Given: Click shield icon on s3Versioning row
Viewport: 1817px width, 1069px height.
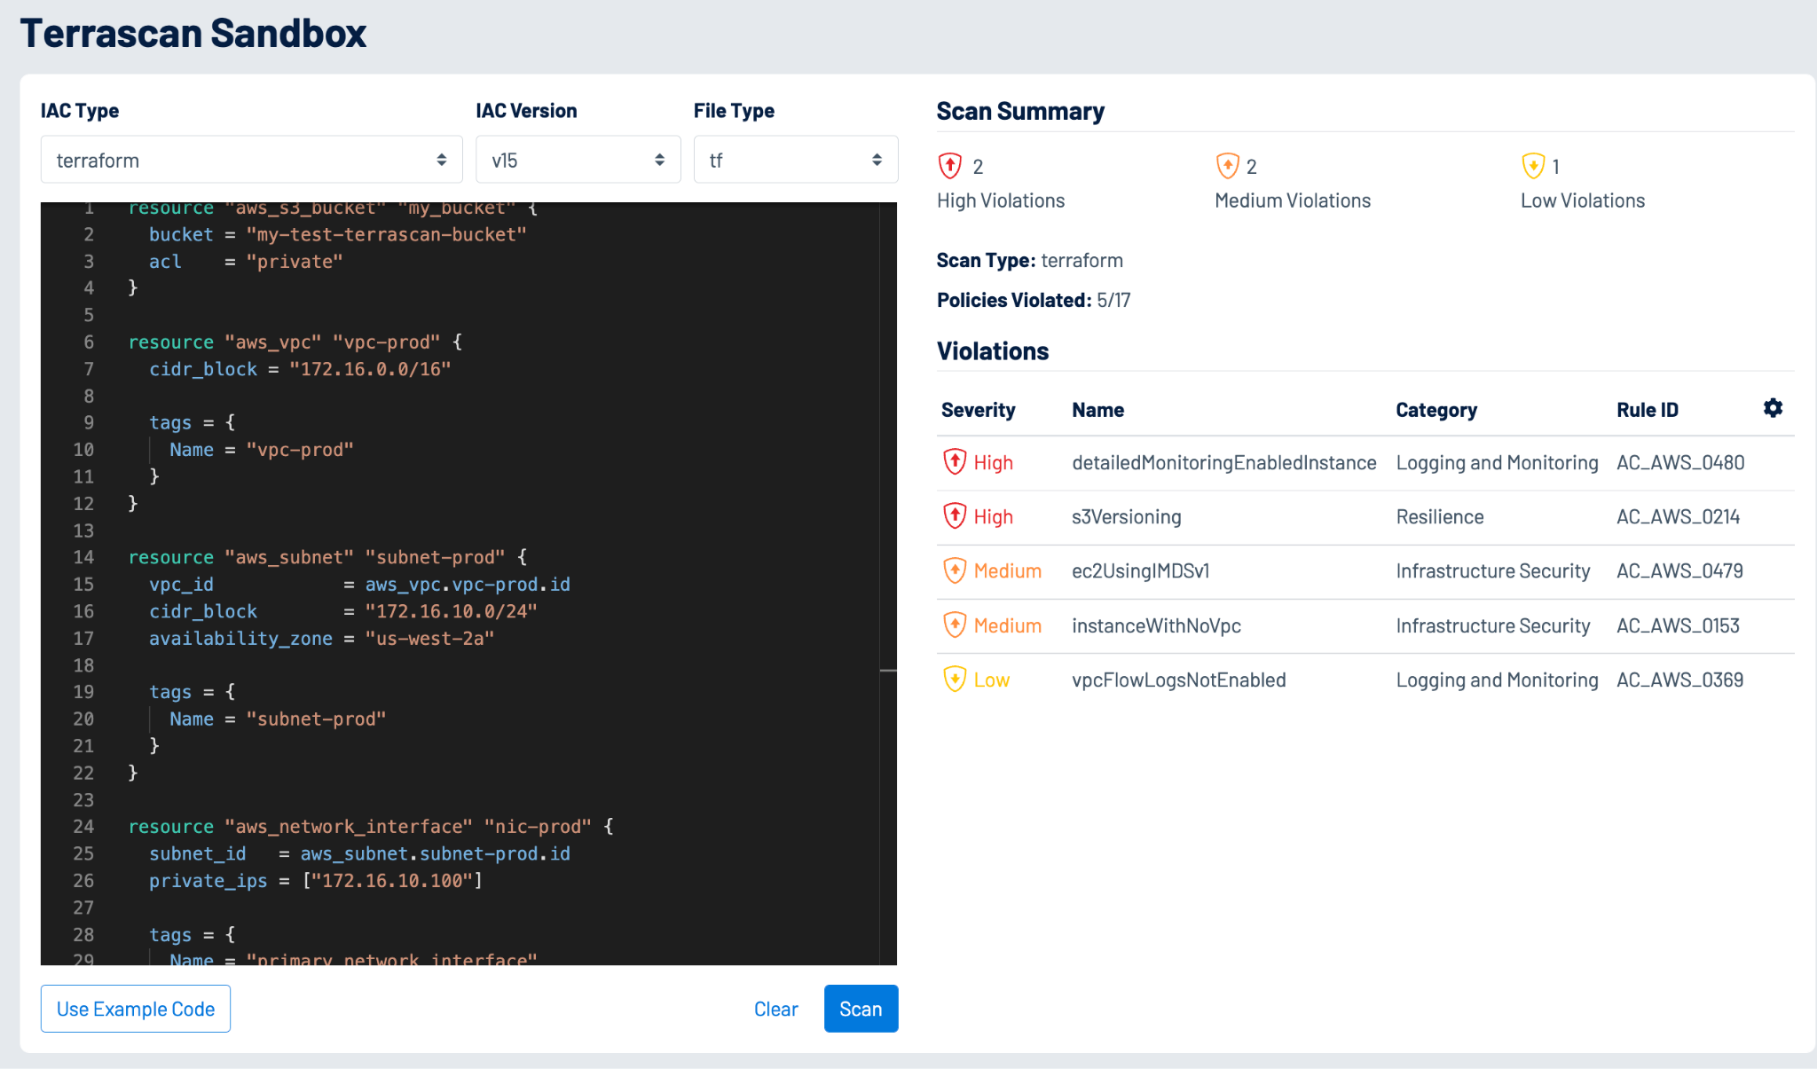Looking at the screenshot, I should [955, 515].
